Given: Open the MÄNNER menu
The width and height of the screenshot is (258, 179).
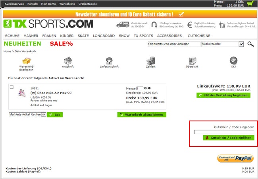Looking at the screenshot, I should click(31, 36).
